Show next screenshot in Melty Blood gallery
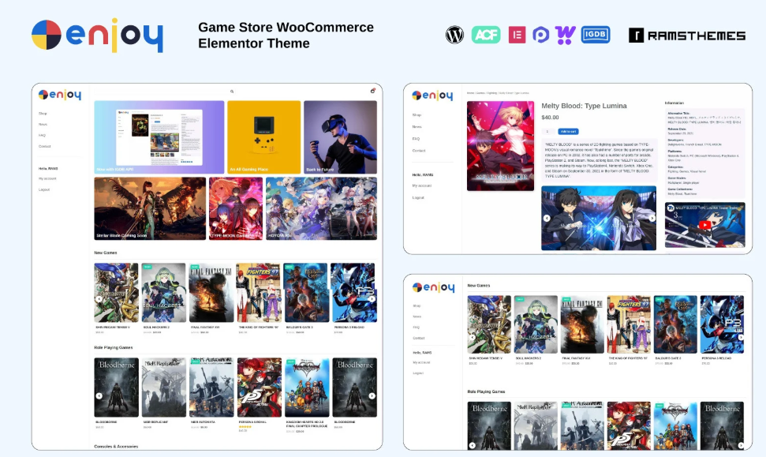This screenshot has width=766, height=457. 652,219
